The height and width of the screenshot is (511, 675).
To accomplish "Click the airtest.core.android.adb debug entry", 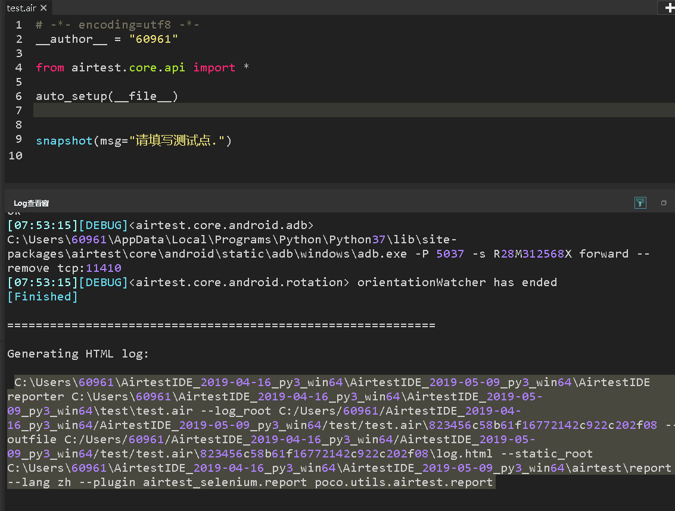I will [160, 225].
